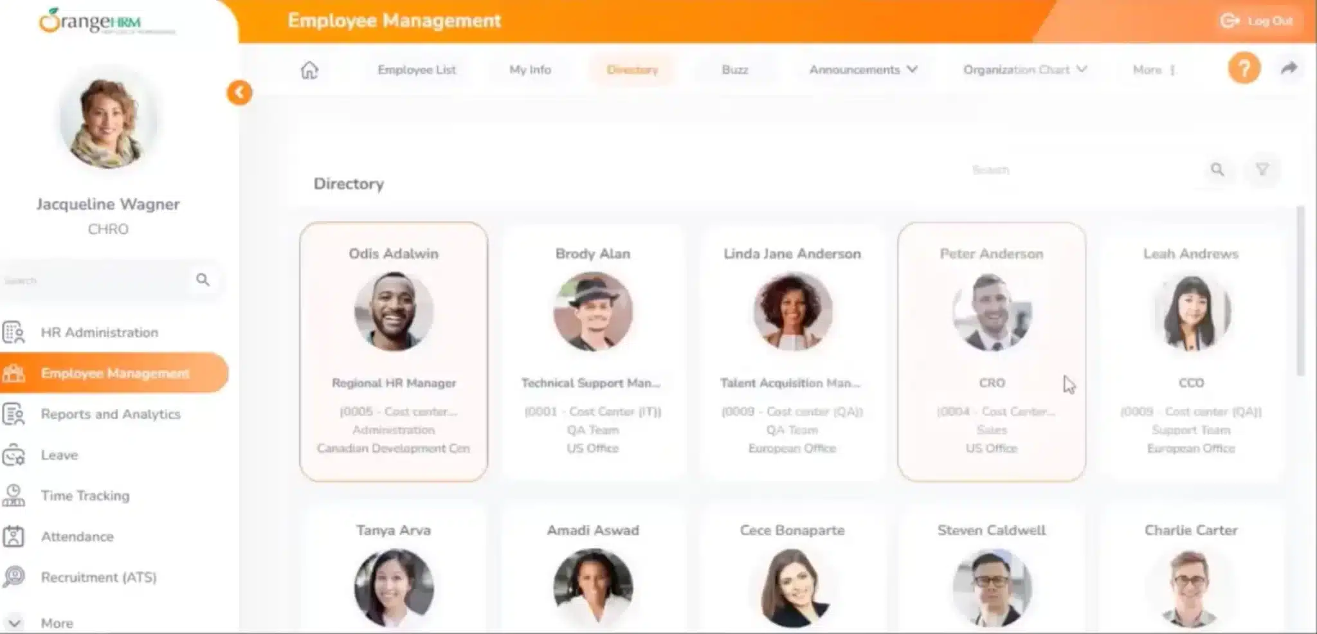The height and width of the screenshot is (634, 1317).
Task: Click the OrangeHRM logo
Action: click(107, 21)
